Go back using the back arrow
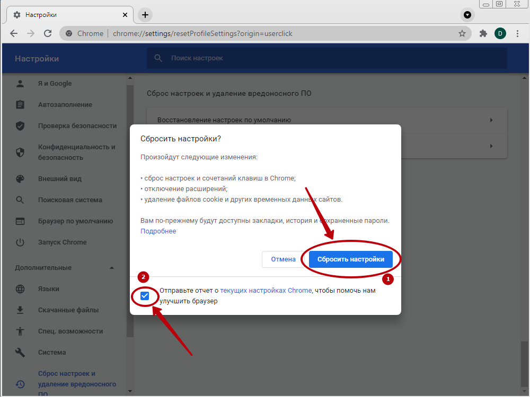The width and height of the screenshot is (530, 397). click(14, 33)
